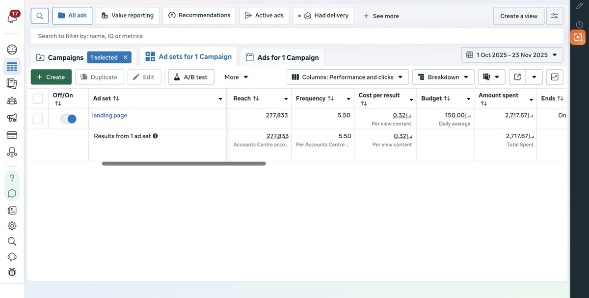Viewport: 589px width, 298px height.
Task: Open the charts line-graph icon button
Action: (x=555, y=77)
